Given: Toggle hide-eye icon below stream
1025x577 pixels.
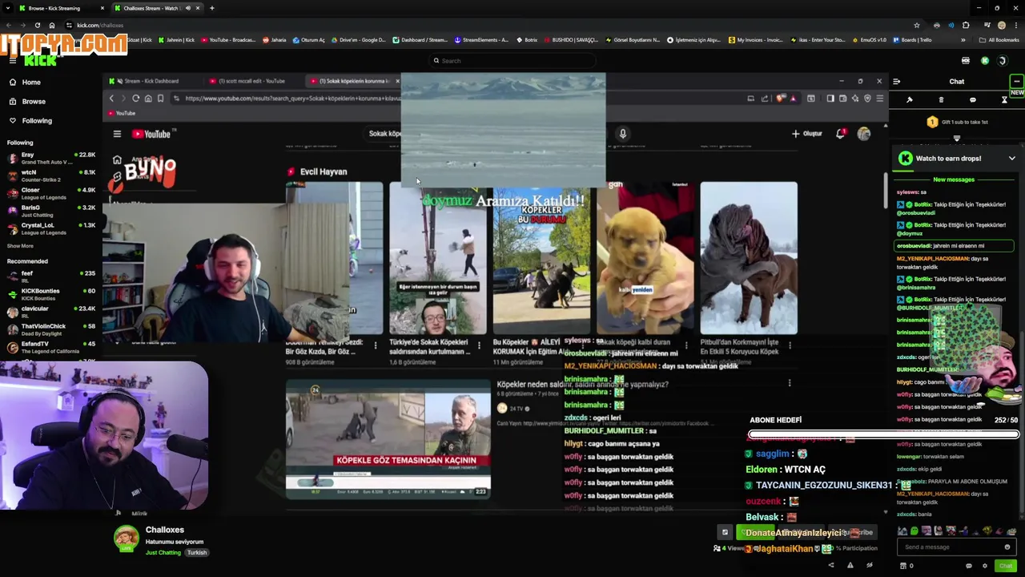Looking at the screenshot, I should coord(869,565).
